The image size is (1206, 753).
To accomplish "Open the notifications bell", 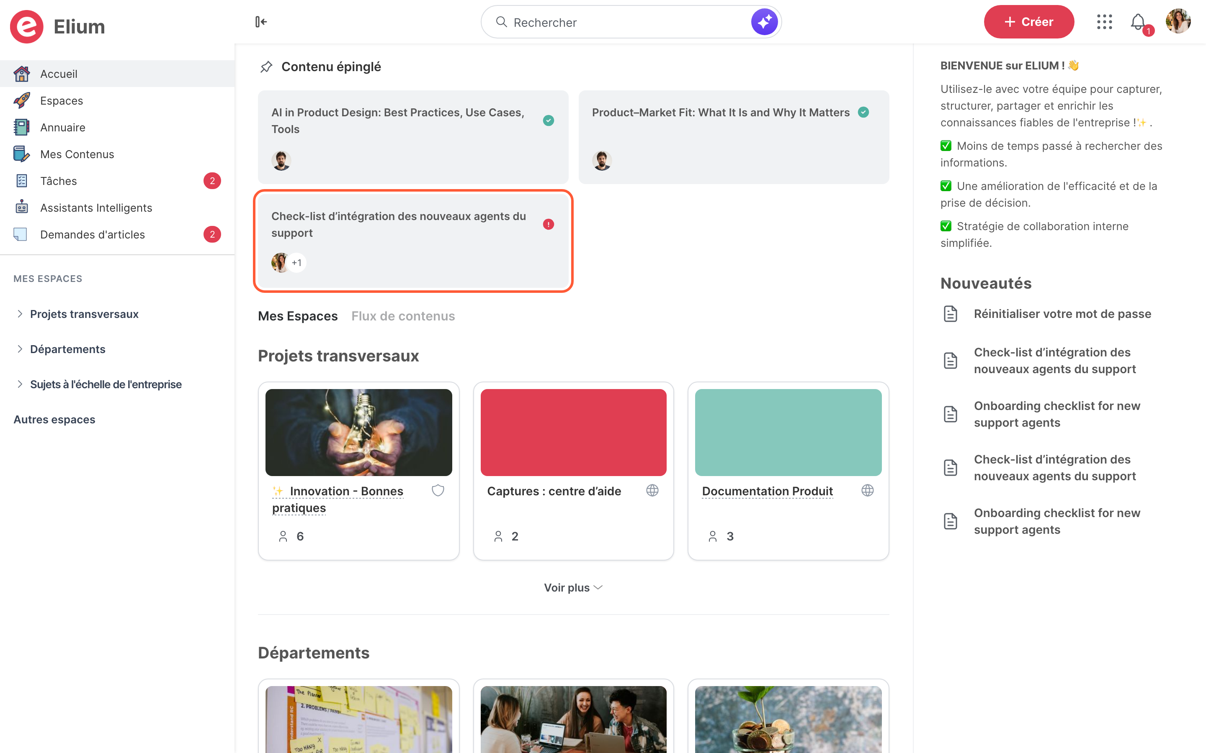I will point(1138,22).
